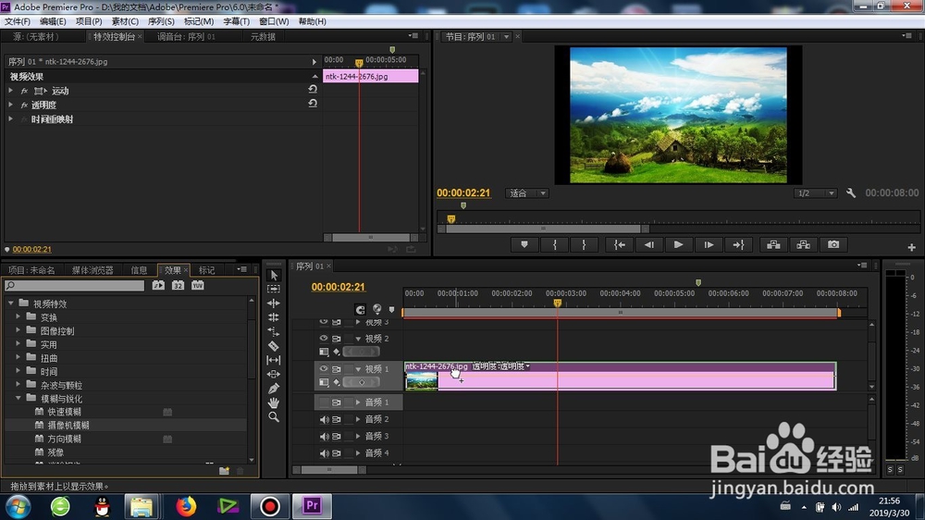Expand the Audio 1 track
Screen dimensions: 925x520
[358, 402]
